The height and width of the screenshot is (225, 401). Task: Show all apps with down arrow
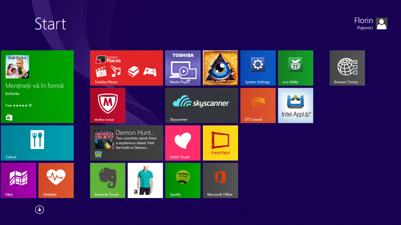pyautogui.click(x=39, y=210)
